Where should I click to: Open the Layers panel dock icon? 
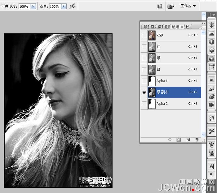[x=212, y=50]
